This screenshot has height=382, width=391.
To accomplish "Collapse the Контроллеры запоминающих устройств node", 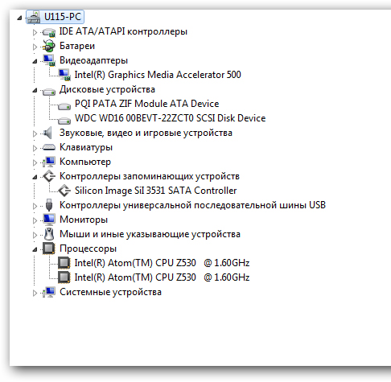I will pyautogui.click(x=35, y=177).
